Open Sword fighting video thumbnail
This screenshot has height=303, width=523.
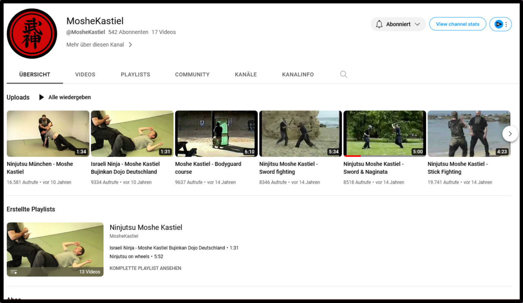point(300,134)
